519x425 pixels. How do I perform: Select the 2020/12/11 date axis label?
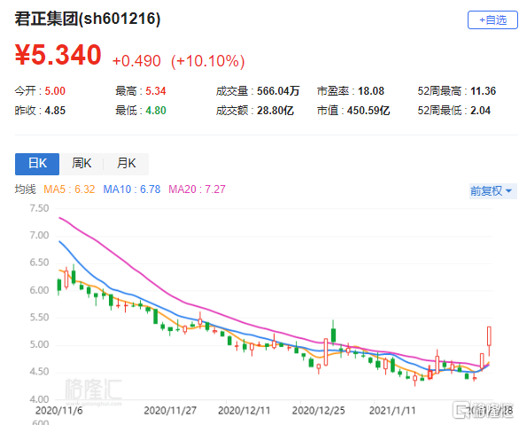click(x=244, y=411)
